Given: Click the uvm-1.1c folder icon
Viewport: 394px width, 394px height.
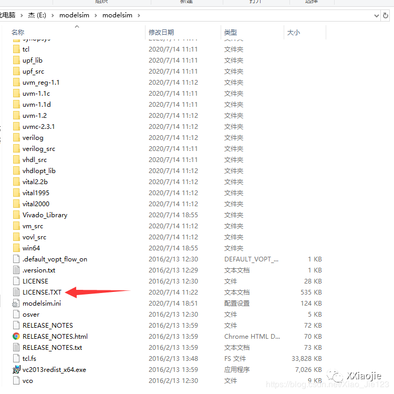Looking at the screenshot, I should tap(16, 93).
